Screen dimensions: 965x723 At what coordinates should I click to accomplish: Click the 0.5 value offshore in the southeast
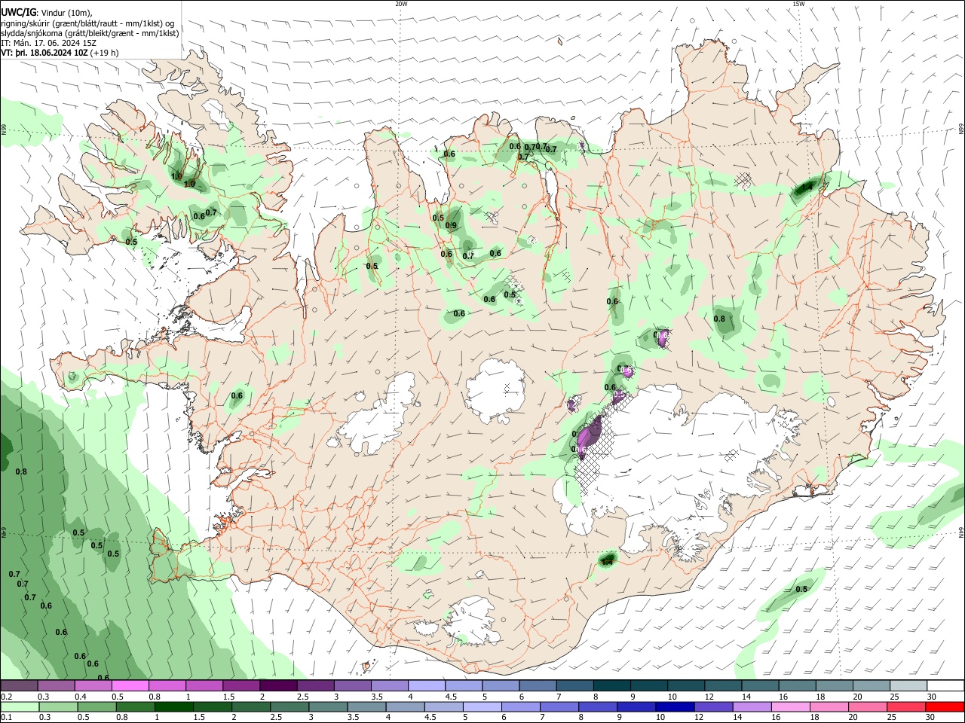801,589
